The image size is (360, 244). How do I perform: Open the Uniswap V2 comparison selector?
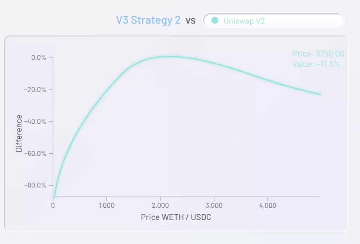tap(273, 21)
